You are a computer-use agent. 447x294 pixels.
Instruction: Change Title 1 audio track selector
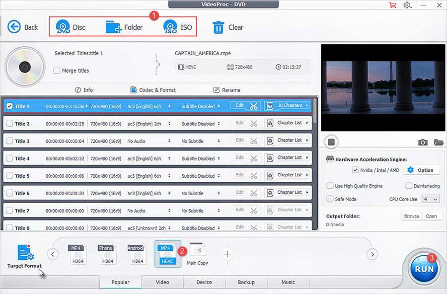coord(169,106)
